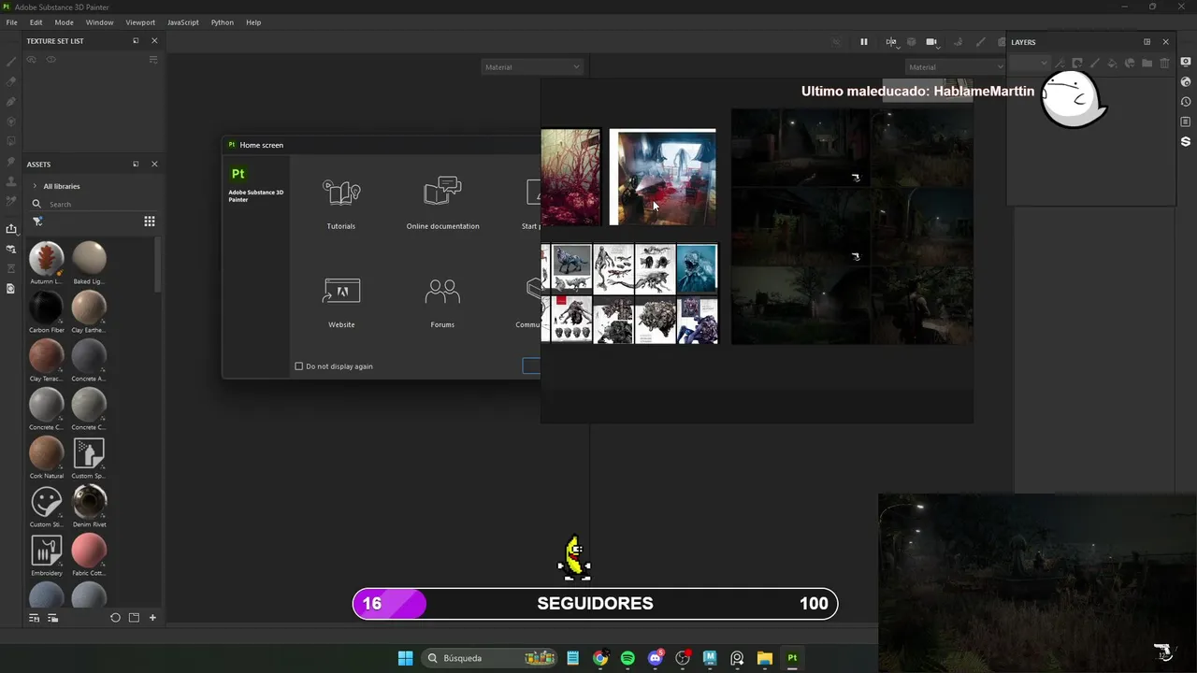Open the Viewport menu
1197x673 pixels.
[140, 22]
